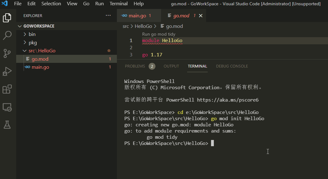
Task: Click 'Windows PowerShell' terminal header line
Action: [x=149, y=81]
